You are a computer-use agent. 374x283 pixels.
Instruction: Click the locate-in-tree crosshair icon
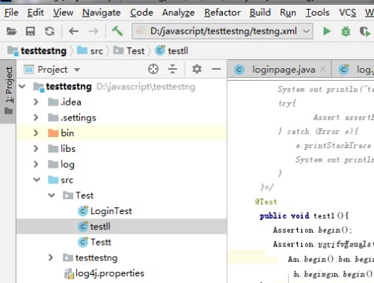pos(153,69)
